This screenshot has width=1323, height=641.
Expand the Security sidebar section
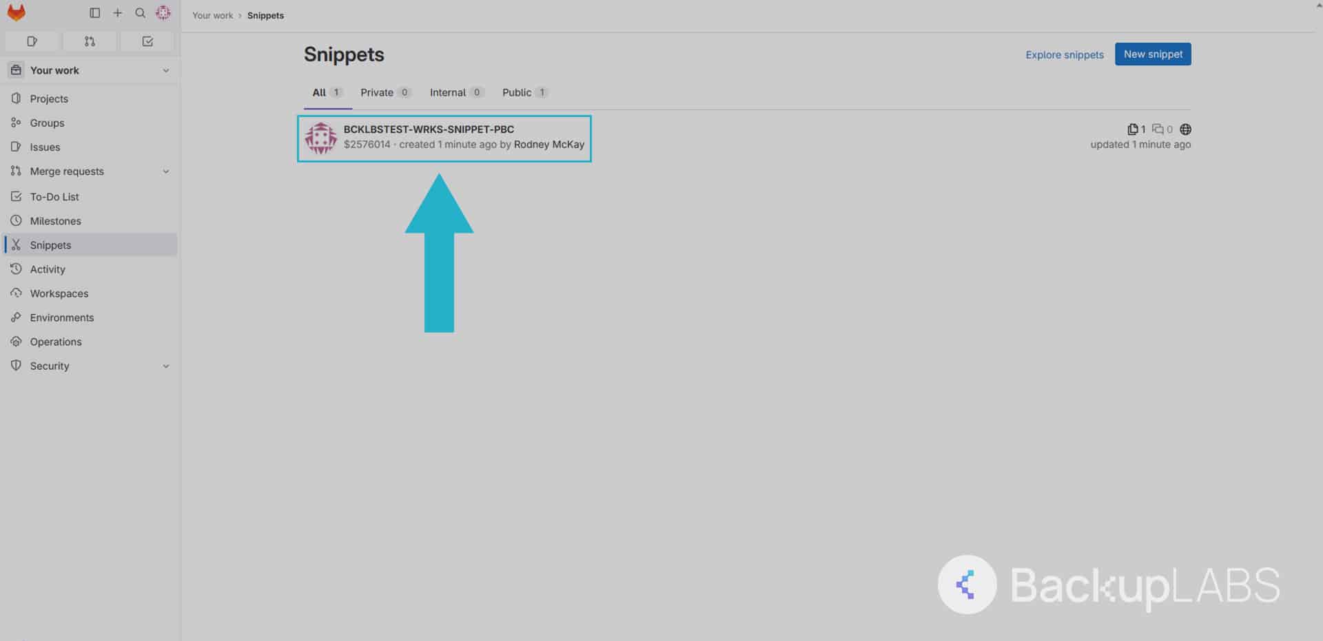165,366
